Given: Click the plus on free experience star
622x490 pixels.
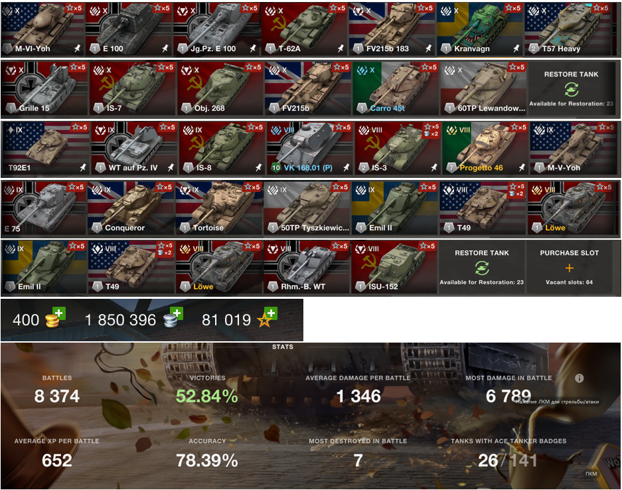Looking at the screenshot, I should [x=271, y=313].
